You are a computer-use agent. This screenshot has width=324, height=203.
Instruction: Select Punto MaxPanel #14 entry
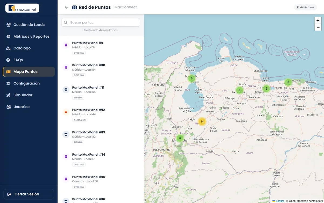(x=101, y=159)
